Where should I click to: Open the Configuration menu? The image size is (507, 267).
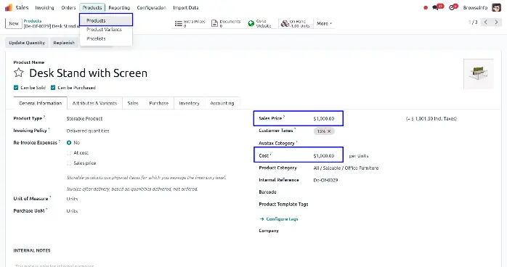pyautogui.click(x=151, y=7)
